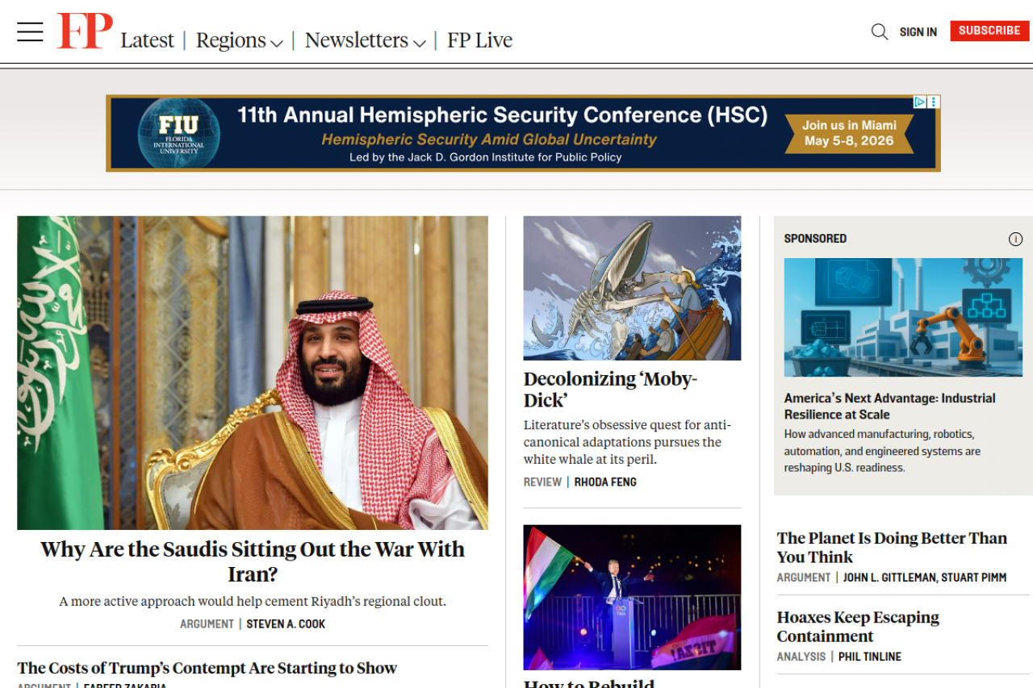Viewport: 1033px width, 688px height.
Task: Open the sponsored factory robot image
Action: [x=903, y=317]
